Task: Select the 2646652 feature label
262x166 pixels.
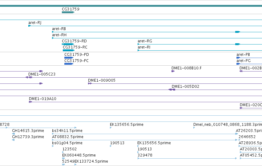Action: coord(247,137)
